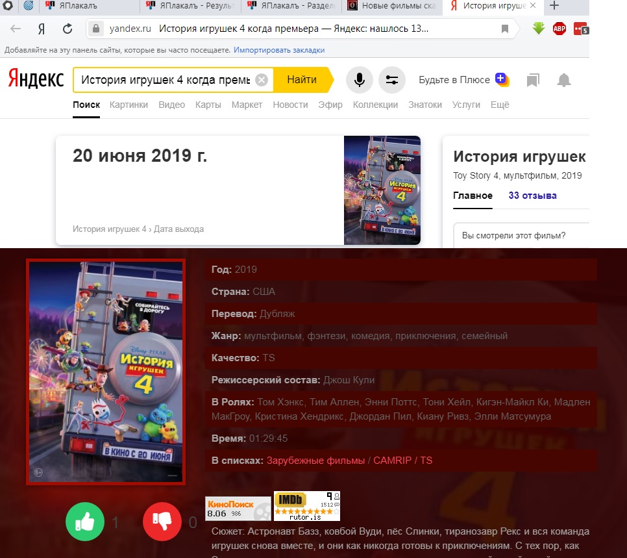Start voice search with the microphone icon
The height and width of the screenshot is (558, 627).
(360, 80)
